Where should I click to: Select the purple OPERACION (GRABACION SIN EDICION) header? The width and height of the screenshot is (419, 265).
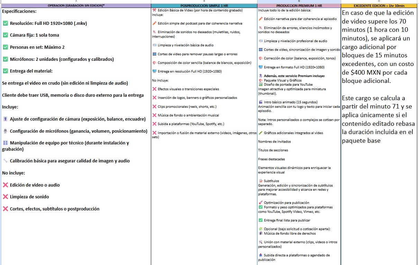76,6
